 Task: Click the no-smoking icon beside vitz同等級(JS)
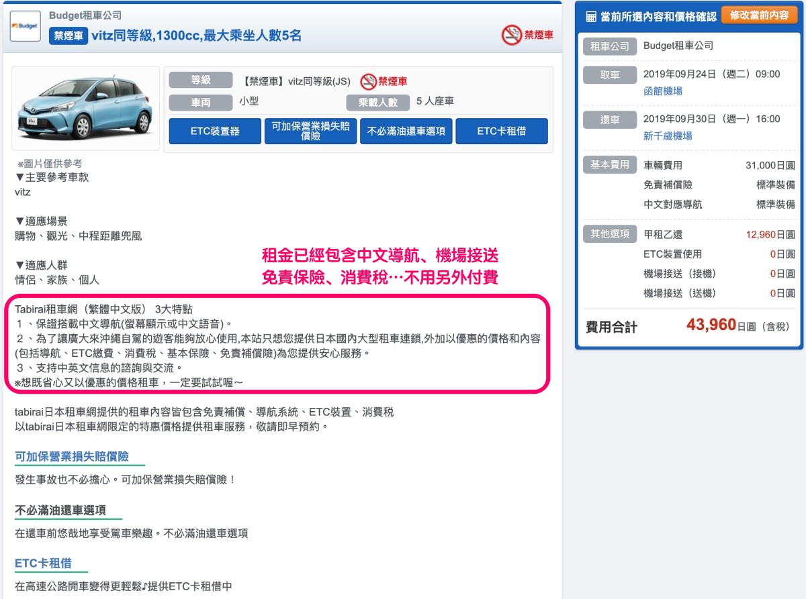(368, 82)
